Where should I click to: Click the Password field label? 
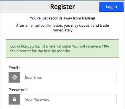17,90
